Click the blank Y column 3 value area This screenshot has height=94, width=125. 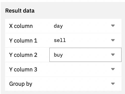click(80, 69)
